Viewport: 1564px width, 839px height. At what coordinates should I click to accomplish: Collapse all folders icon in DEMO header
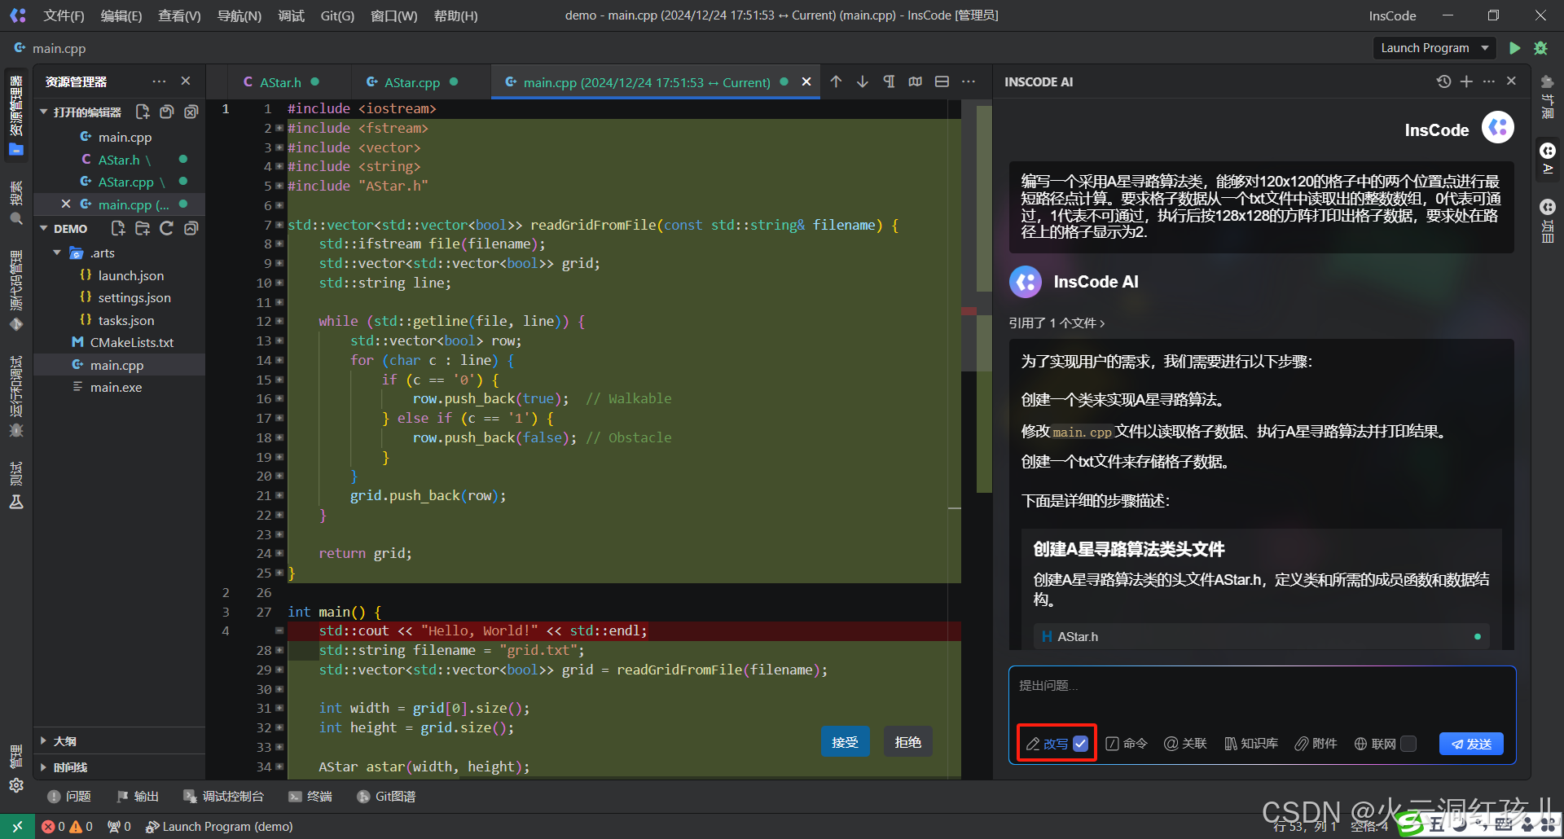coord(191,228)
